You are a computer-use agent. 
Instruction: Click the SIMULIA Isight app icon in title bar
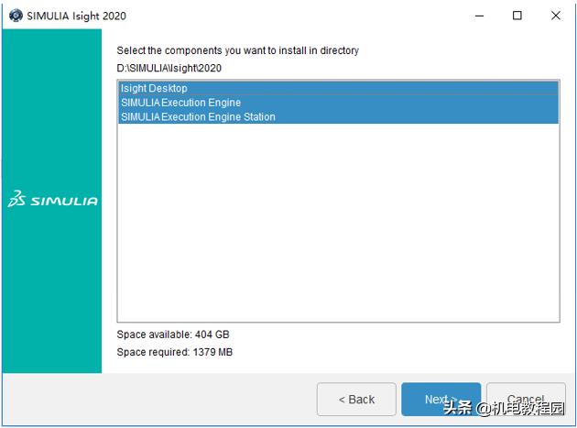click(x=16, y=16)
